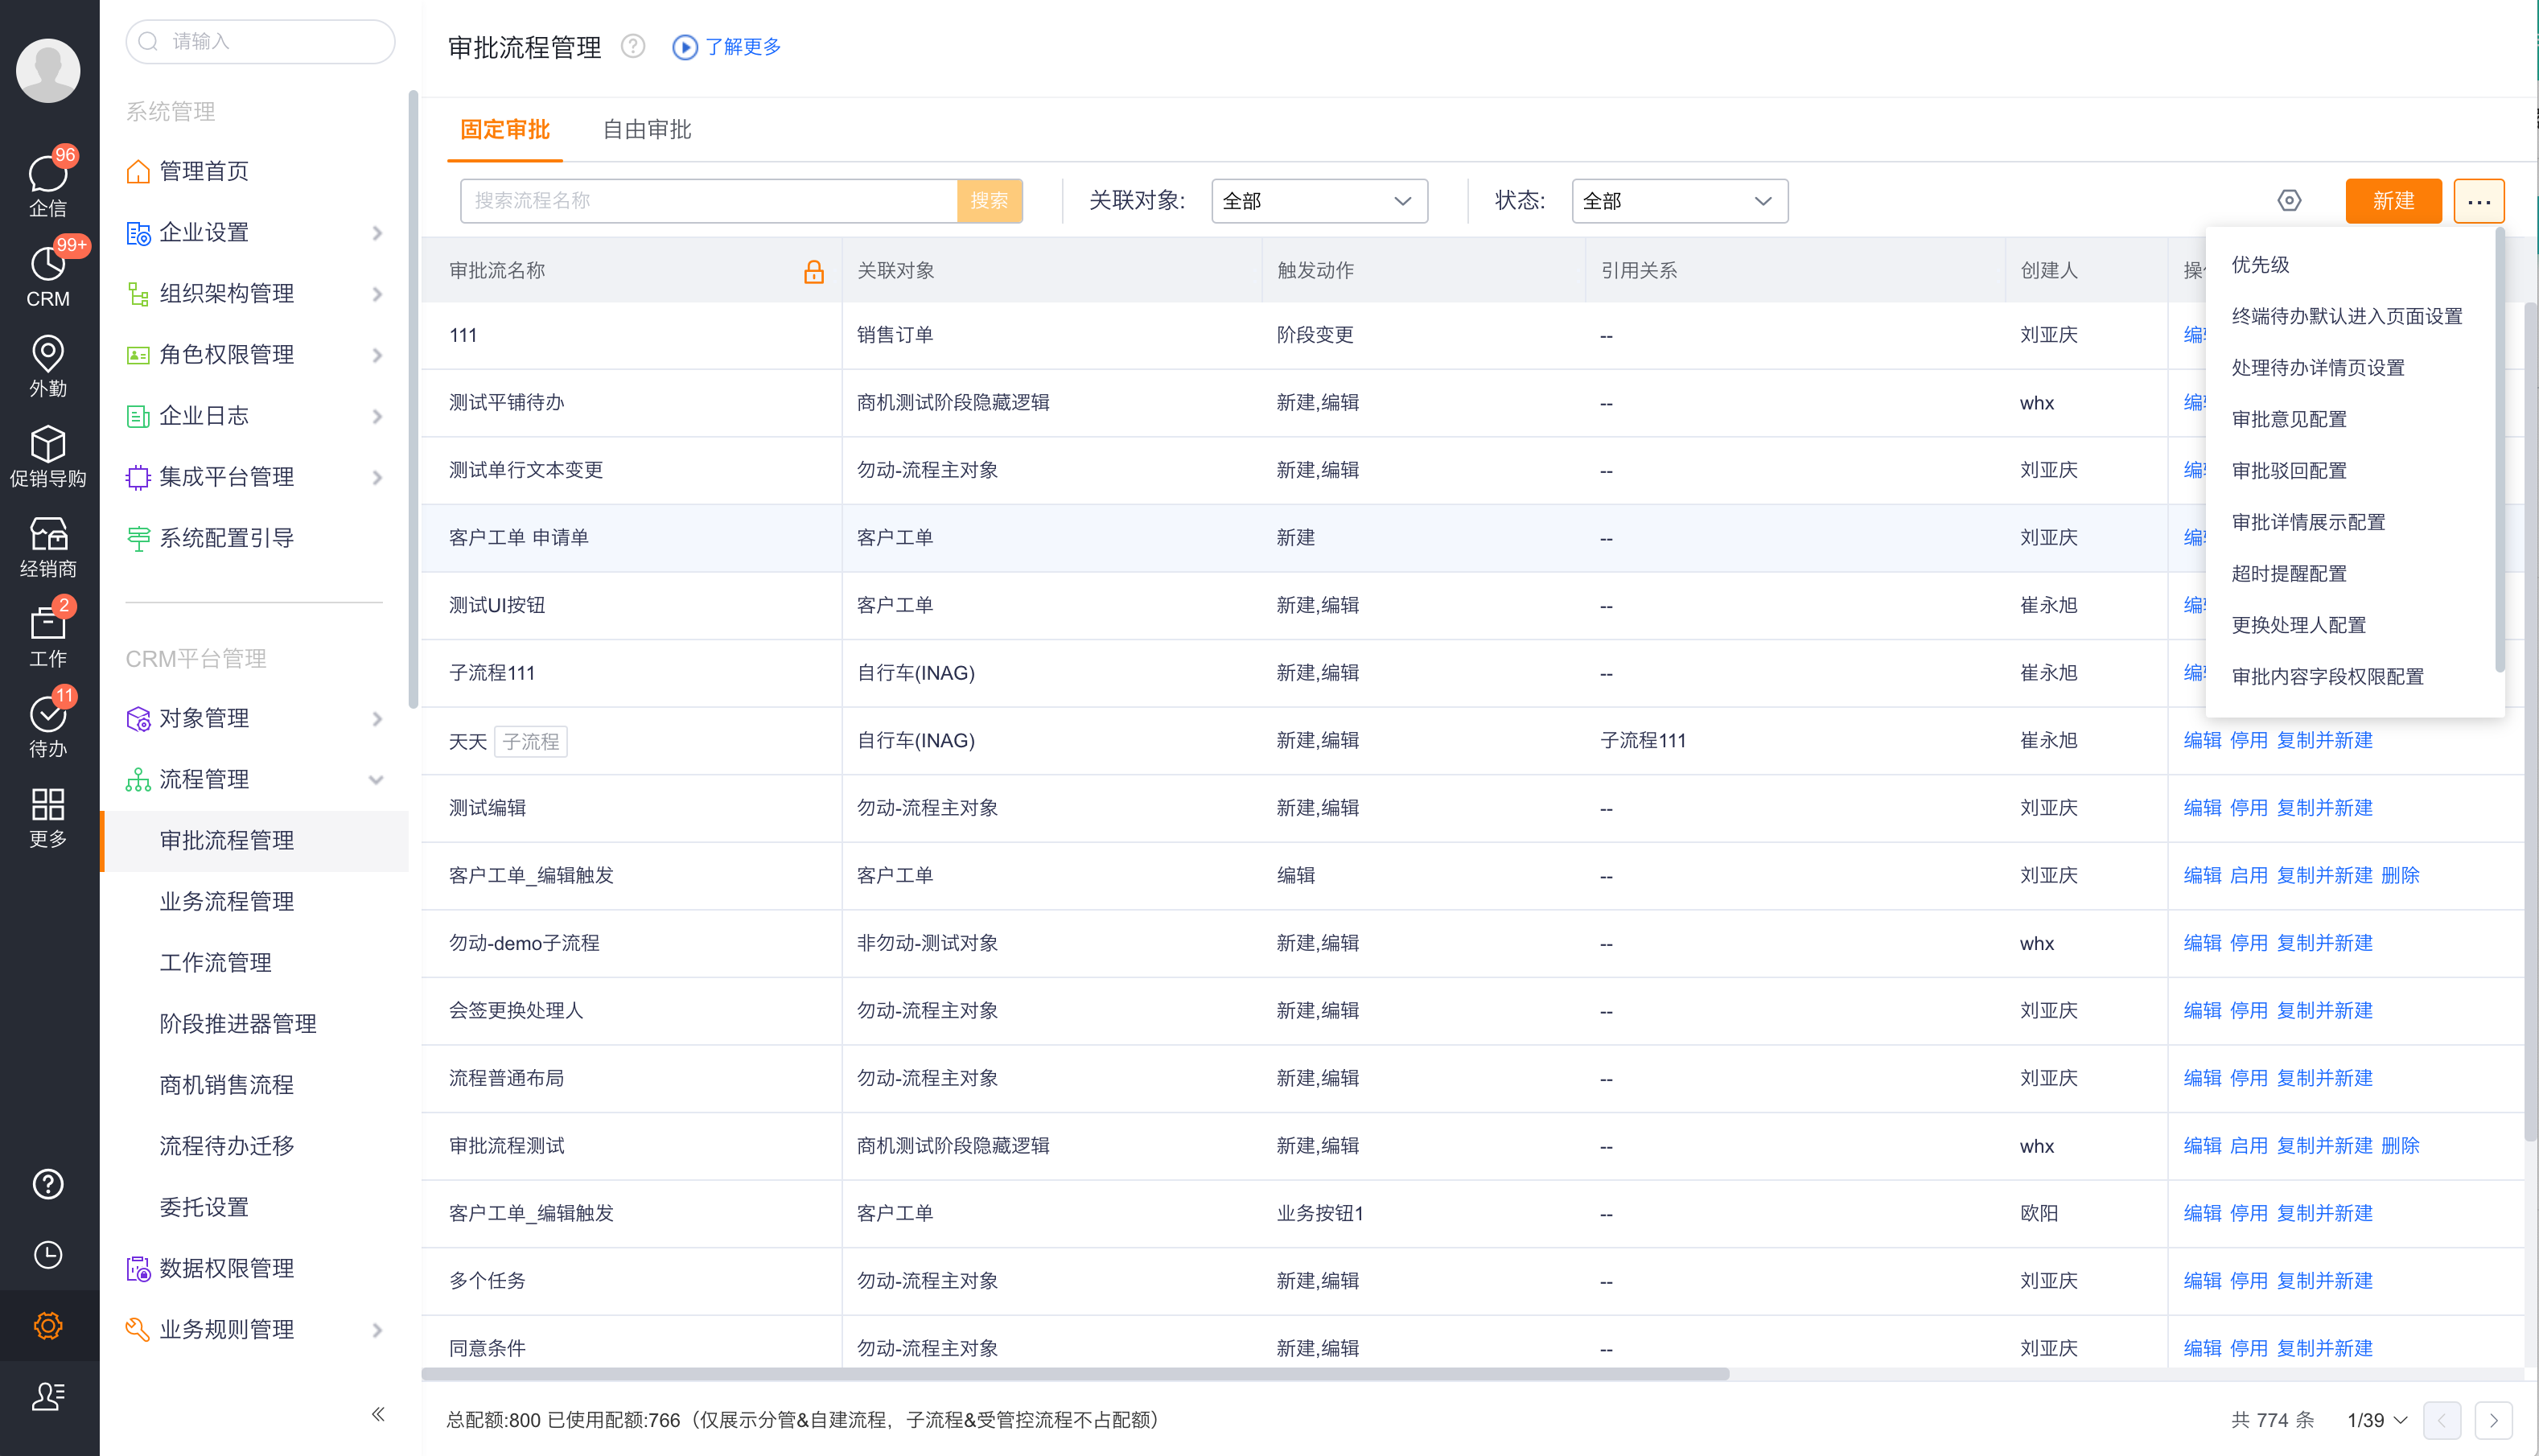Click the sidebar 请输入 search field
2539x1456 pixels.
tap(260, 41)
